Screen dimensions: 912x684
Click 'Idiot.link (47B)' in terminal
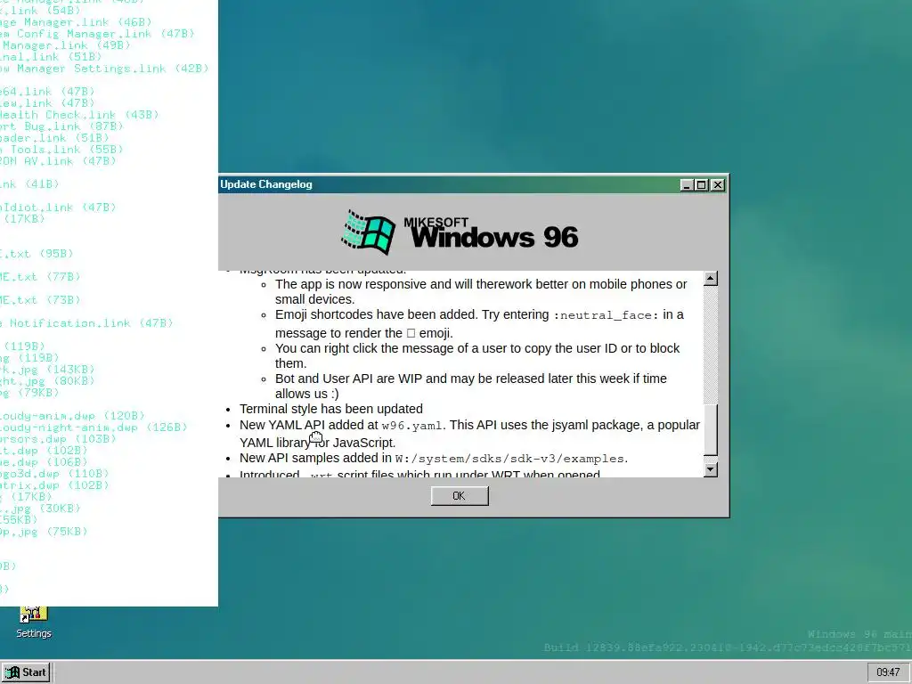[58, 207]
